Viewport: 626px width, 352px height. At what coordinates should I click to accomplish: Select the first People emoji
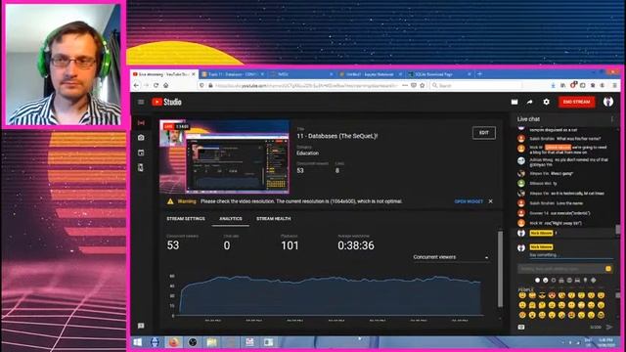click(522, 295)
